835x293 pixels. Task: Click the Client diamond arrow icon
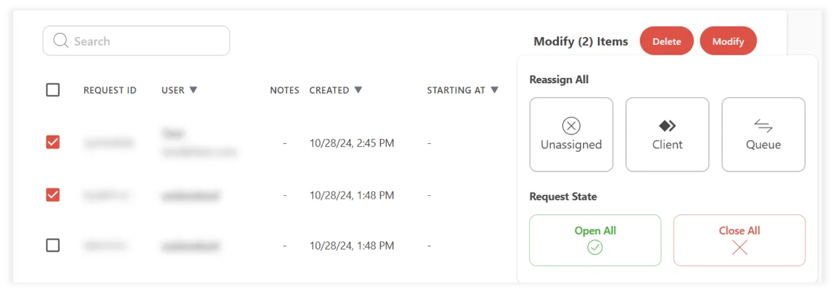tap(667, 125)
